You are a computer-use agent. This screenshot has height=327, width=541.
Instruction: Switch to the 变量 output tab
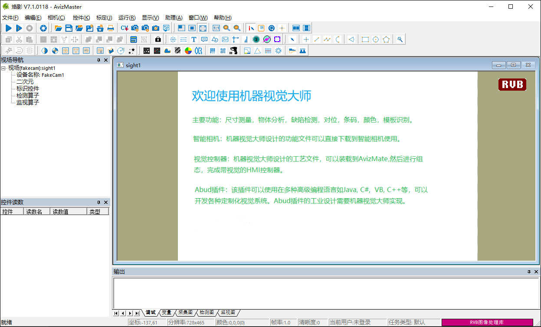pyautogui.click(x=166, y=312)
